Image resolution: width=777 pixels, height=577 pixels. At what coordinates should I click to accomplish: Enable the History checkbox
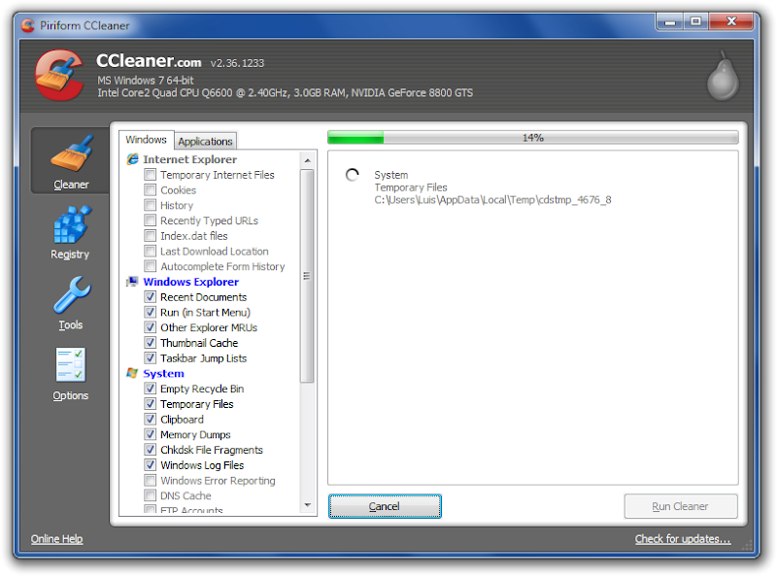pyautogui.click(x=150, y=205)
